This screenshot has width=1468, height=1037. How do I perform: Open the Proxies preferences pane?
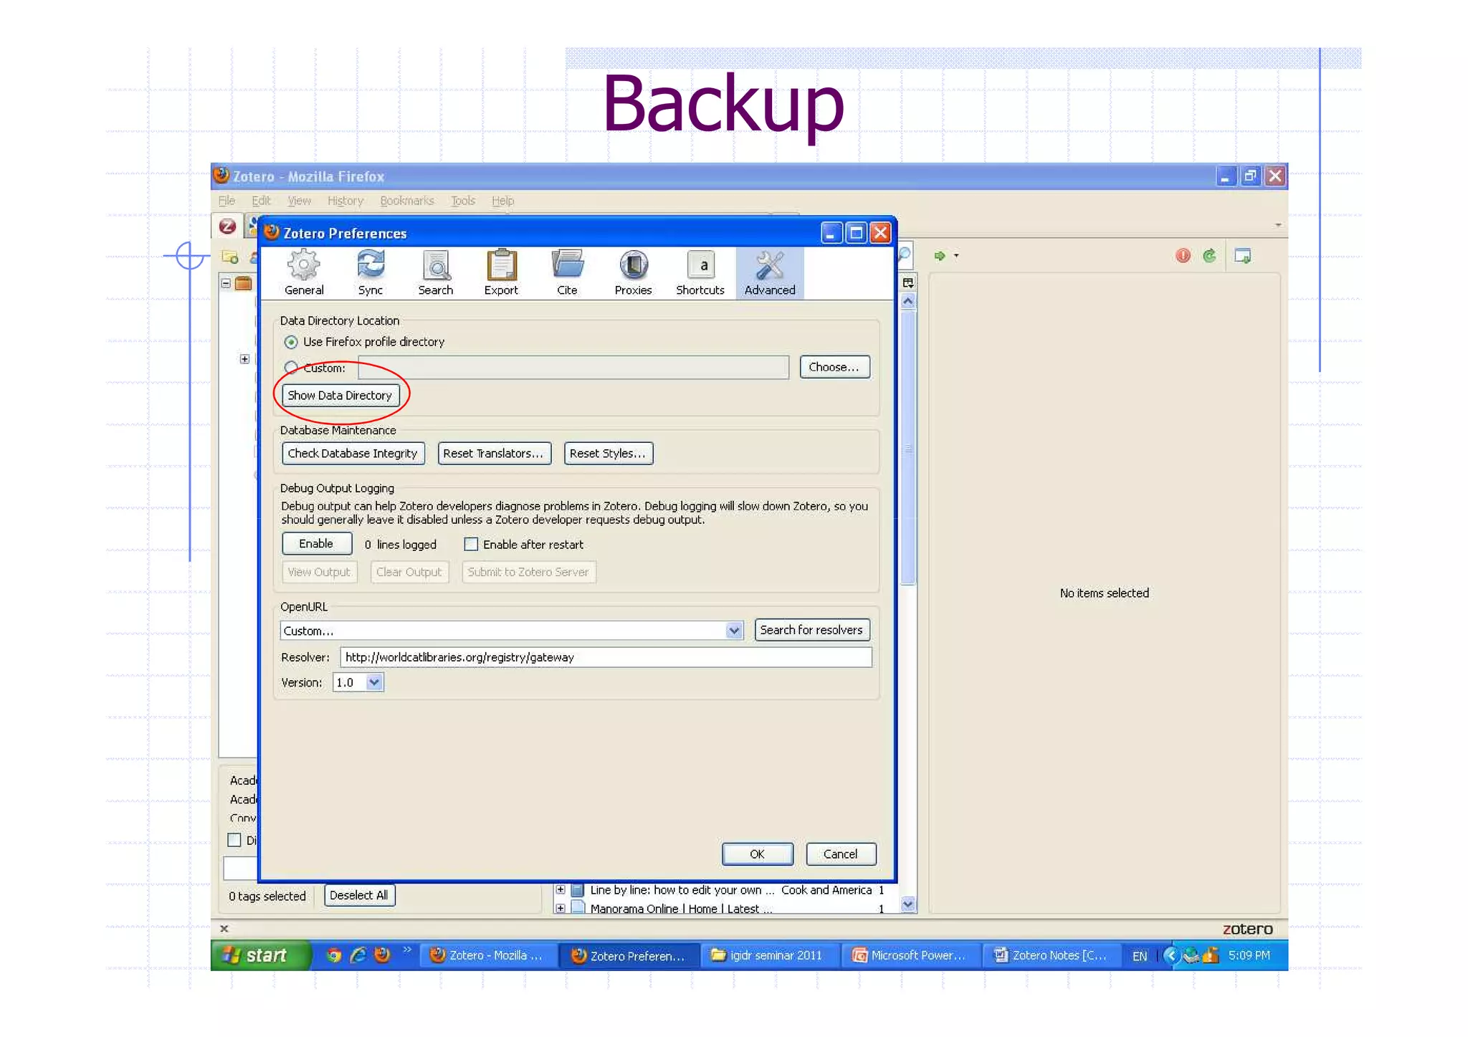pyautogui.click(x=633, y=273)
